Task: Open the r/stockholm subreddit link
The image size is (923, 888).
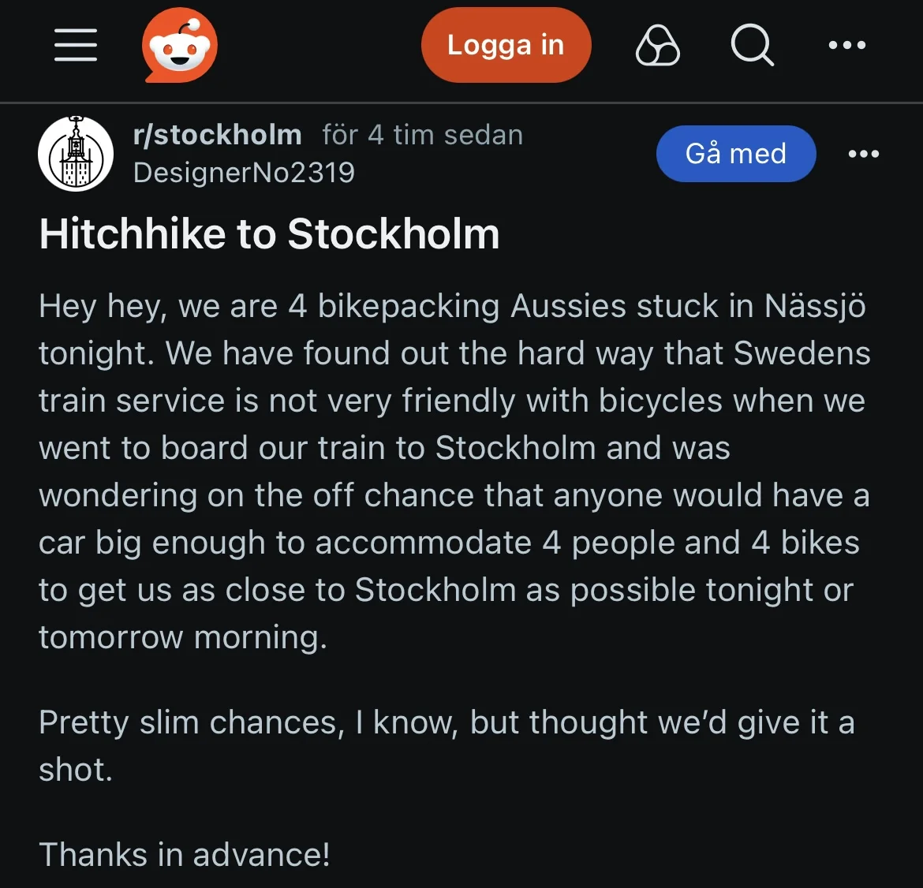Action: pyautogui.click(x=218, y=135)
